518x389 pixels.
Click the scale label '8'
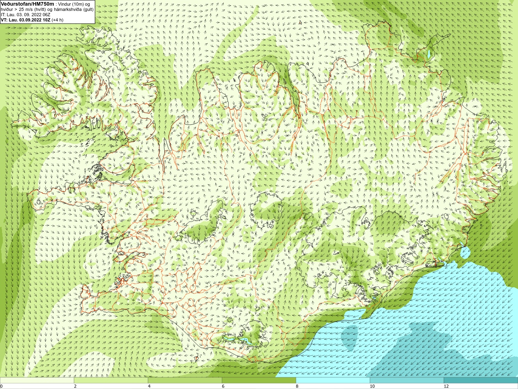(297, 386)
